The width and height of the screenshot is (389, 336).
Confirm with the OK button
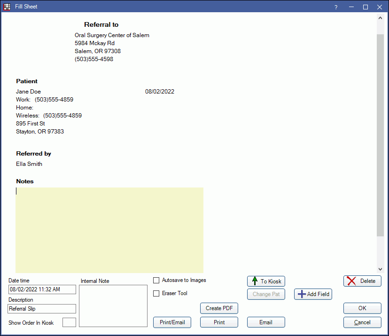click(x=362, y=308)
